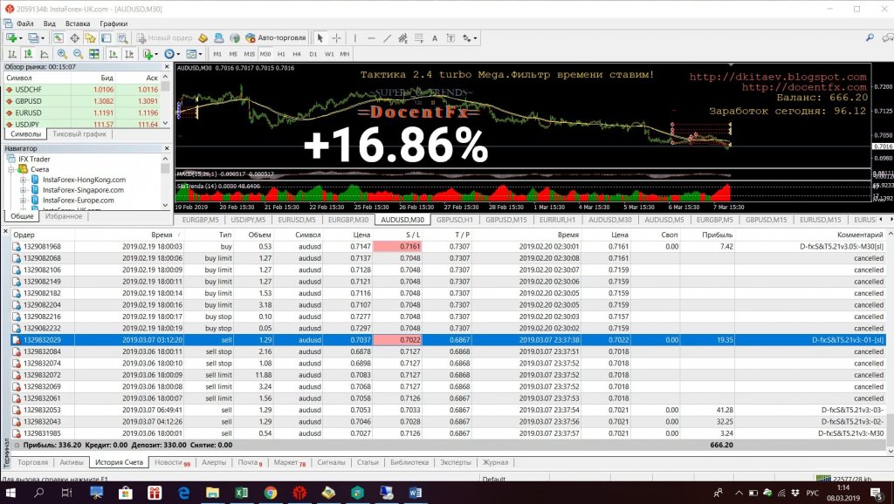894x504 pixels.
Task: Select the H1 timeframe button
Action: [x=281, y=54]
